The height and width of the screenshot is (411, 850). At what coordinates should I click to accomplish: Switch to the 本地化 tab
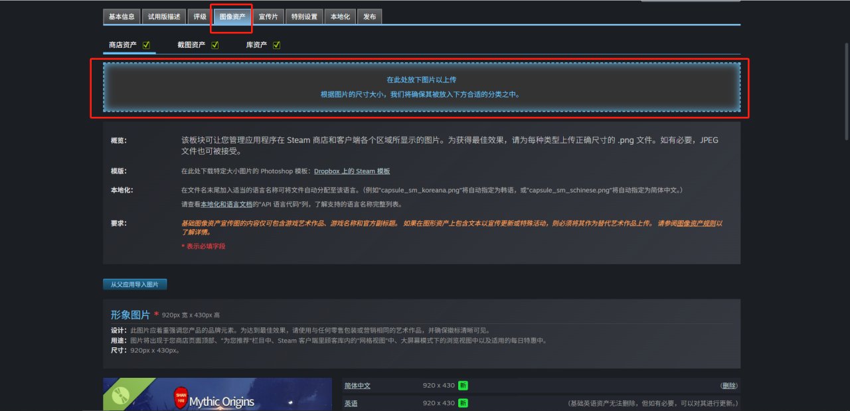coord(340,17)
